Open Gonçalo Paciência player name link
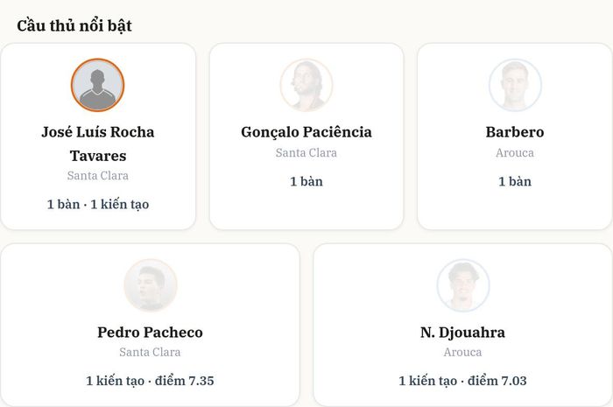Screen dimensions: 613x407 point(306,132)
